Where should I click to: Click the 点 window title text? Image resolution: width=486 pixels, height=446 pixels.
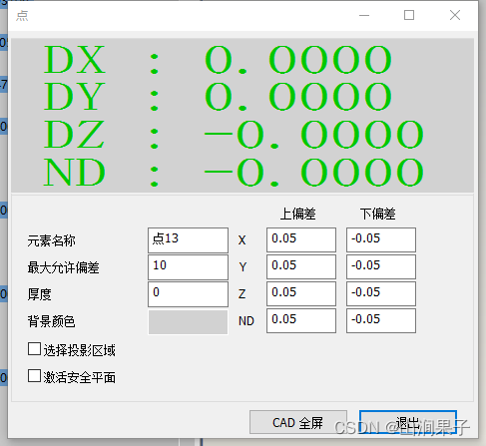22,16
